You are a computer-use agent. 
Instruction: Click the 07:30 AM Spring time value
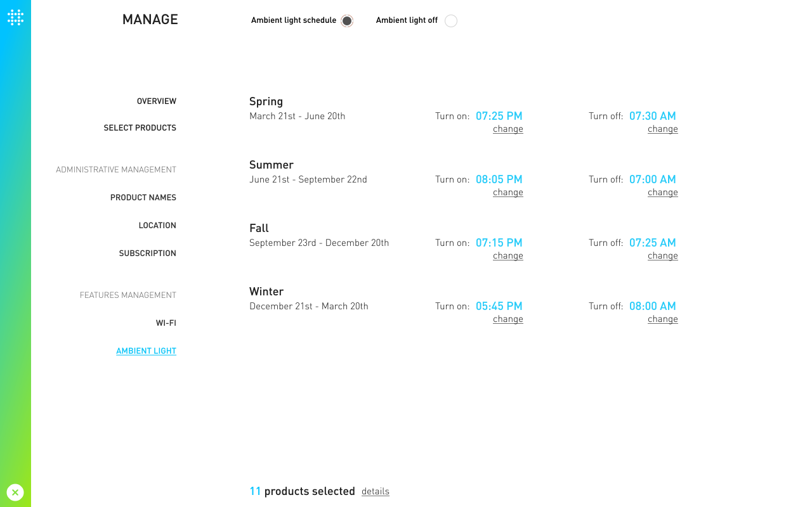653,116
